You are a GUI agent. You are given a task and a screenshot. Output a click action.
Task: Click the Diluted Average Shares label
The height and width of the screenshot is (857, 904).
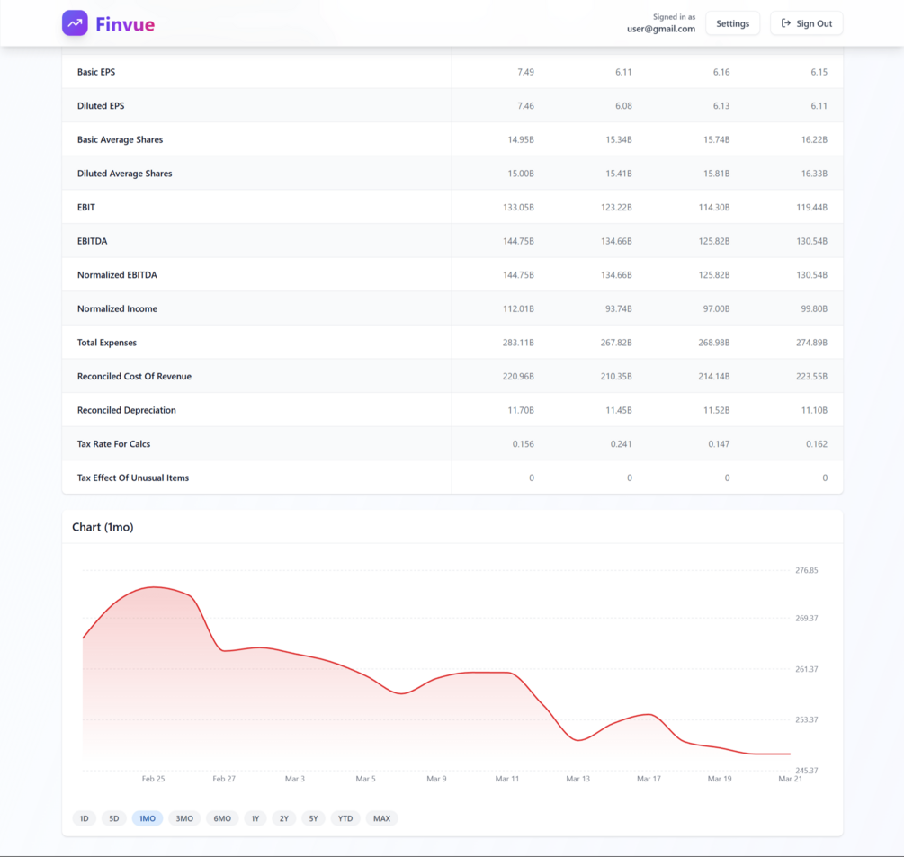click(x=124, y=174)
